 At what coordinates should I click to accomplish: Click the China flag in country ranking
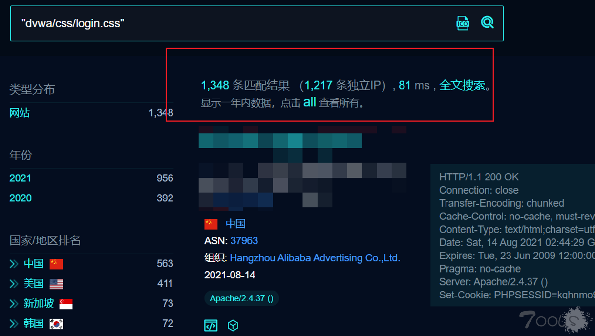[x=56, y=264]
